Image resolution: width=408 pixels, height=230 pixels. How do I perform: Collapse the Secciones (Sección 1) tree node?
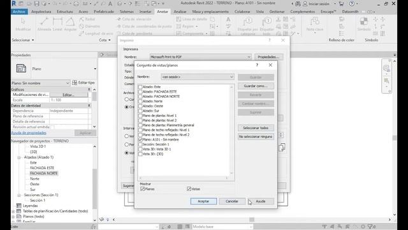click(x=19, y=195)
